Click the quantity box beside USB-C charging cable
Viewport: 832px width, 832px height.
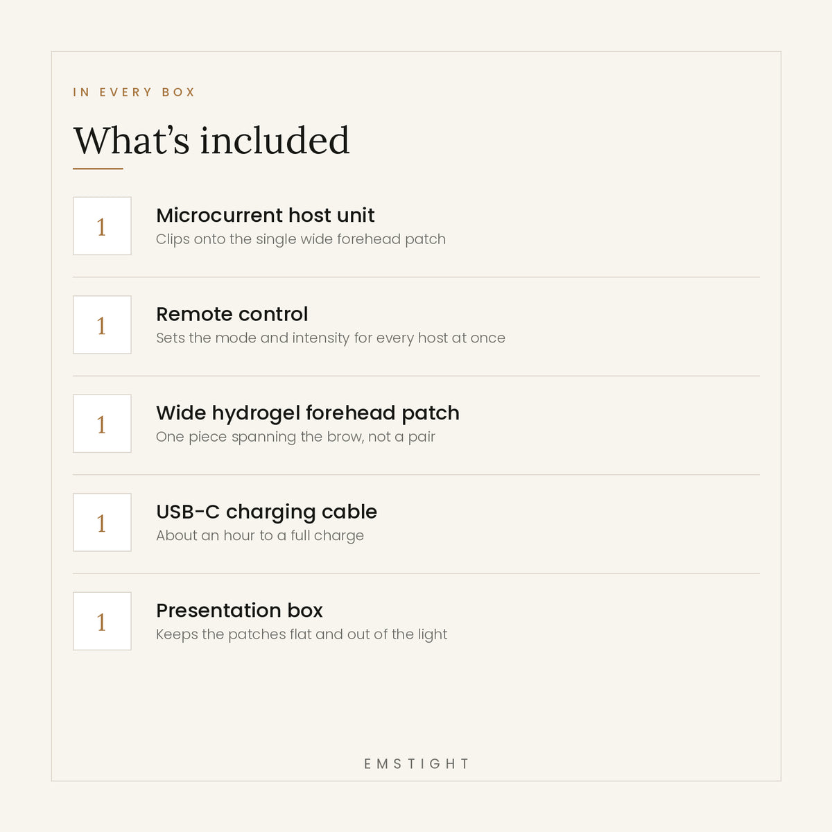click(102, 522)
